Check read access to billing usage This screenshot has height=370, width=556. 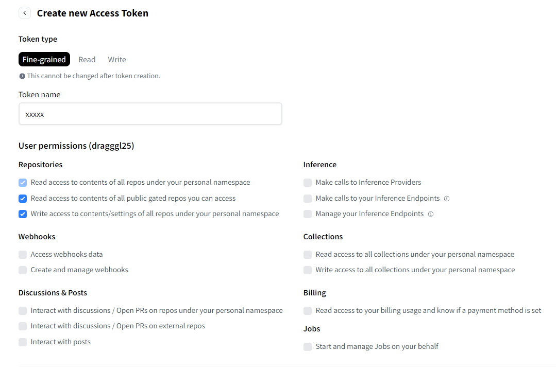pyautogui.click(x=308, y=311)
